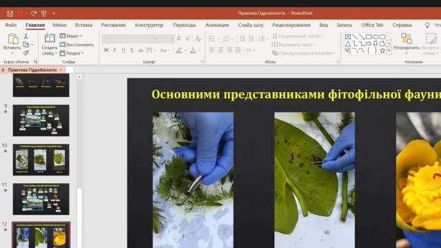This screenshot has height=248, width=441.
Task: Open the font color picker
Action: [193, 50]
